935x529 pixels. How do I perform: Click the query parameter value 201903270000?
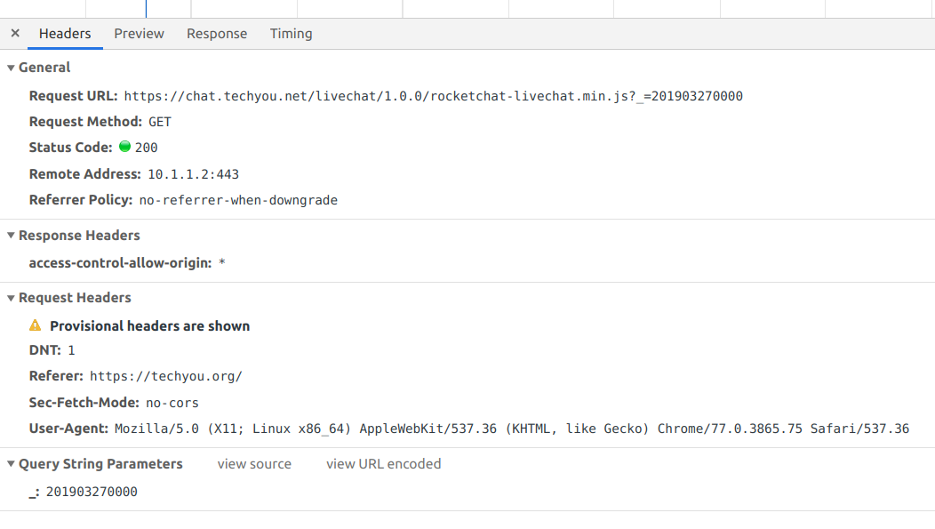click(x=92, y=491)
